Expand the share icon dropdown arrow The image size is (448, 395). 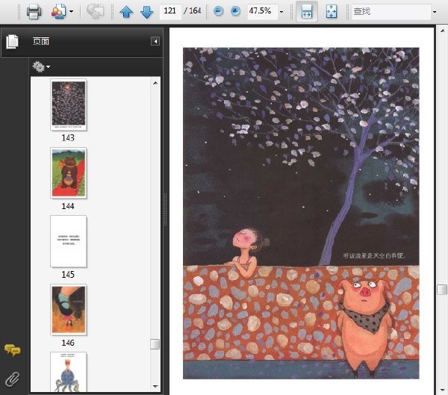71,12
